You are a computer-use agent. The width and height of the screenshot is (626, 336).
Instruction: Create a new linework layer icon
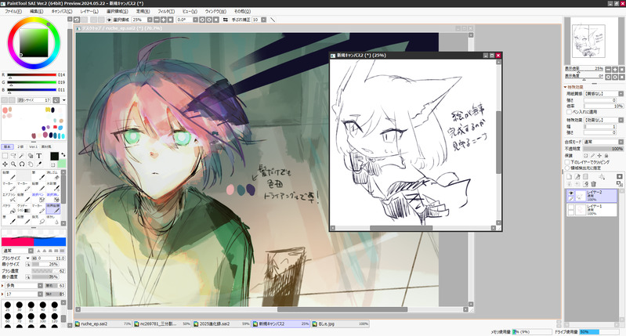click(x=577, y=176)
